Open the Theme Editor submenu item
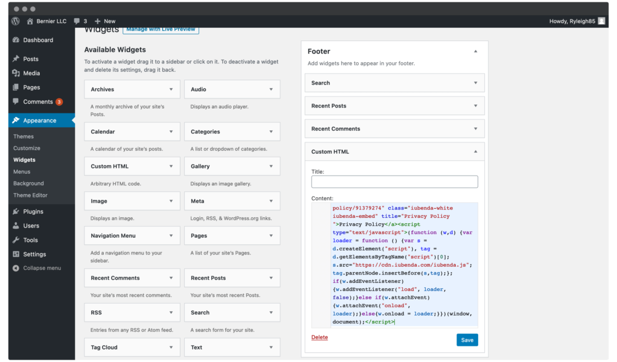The height and width of the screenshot is (362, 617). pyautogui.click(x=30, y=195)
